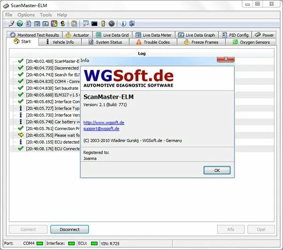Click the colorful chart toolbar icon
The width and height of the screenshot is (283, 250).
click(54, 24)
